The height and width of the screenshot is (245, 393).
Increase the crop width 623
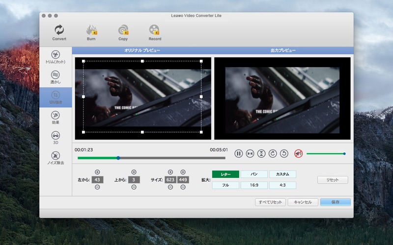170,172
